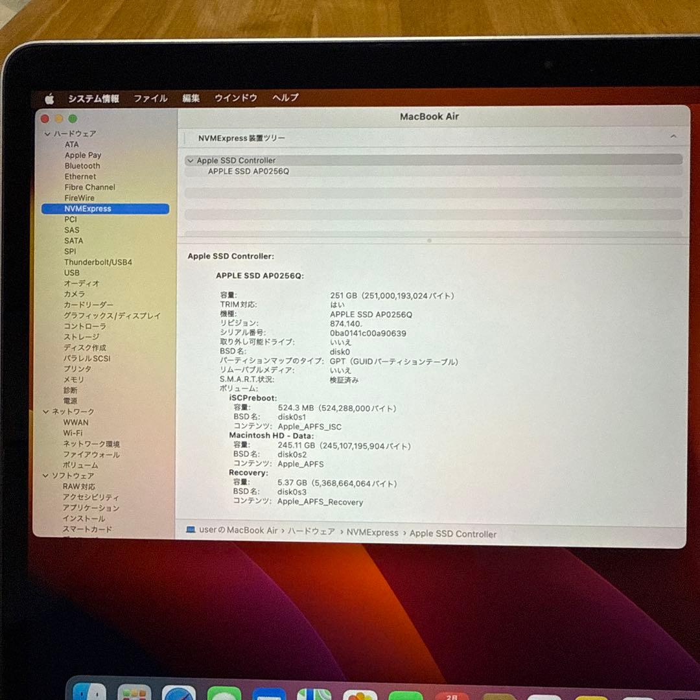This screenshot has height=700, width=700.
Task: Collapse the ソフトウェア section
Action: coord(45,476)
